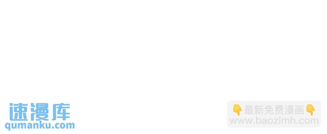Click the right pointing-down hand emoji
327x134 pixels.
(x=311, y=110)
